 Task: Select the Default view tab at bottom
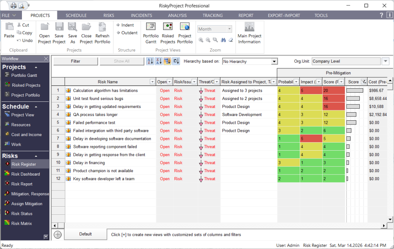(x=85, y=234)
